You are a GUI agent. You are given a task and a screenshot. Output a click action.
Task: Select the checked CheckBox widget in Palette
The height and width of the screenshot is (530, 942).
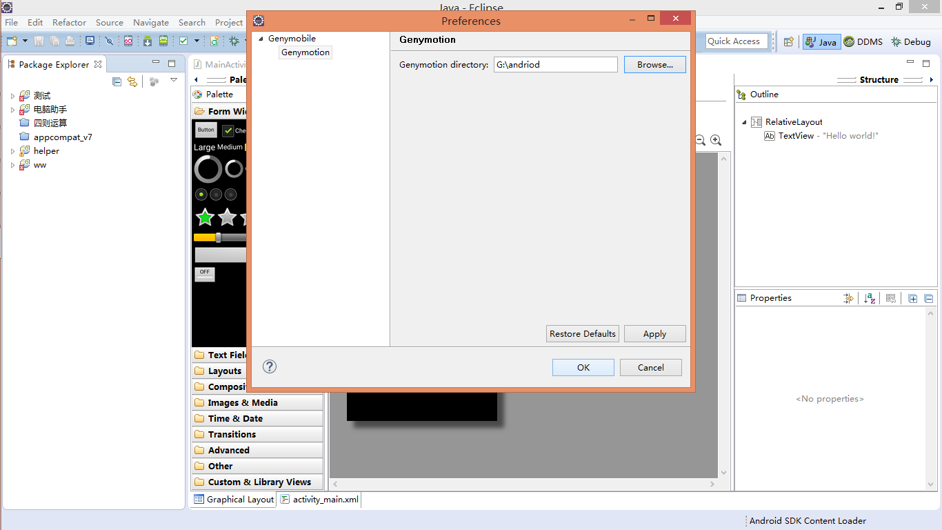[228, 130]
